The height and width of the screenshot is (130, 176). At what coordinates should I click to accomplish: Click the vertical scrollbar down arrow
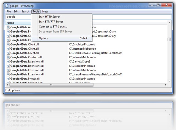pyautogui.click(x=169, y=81)
